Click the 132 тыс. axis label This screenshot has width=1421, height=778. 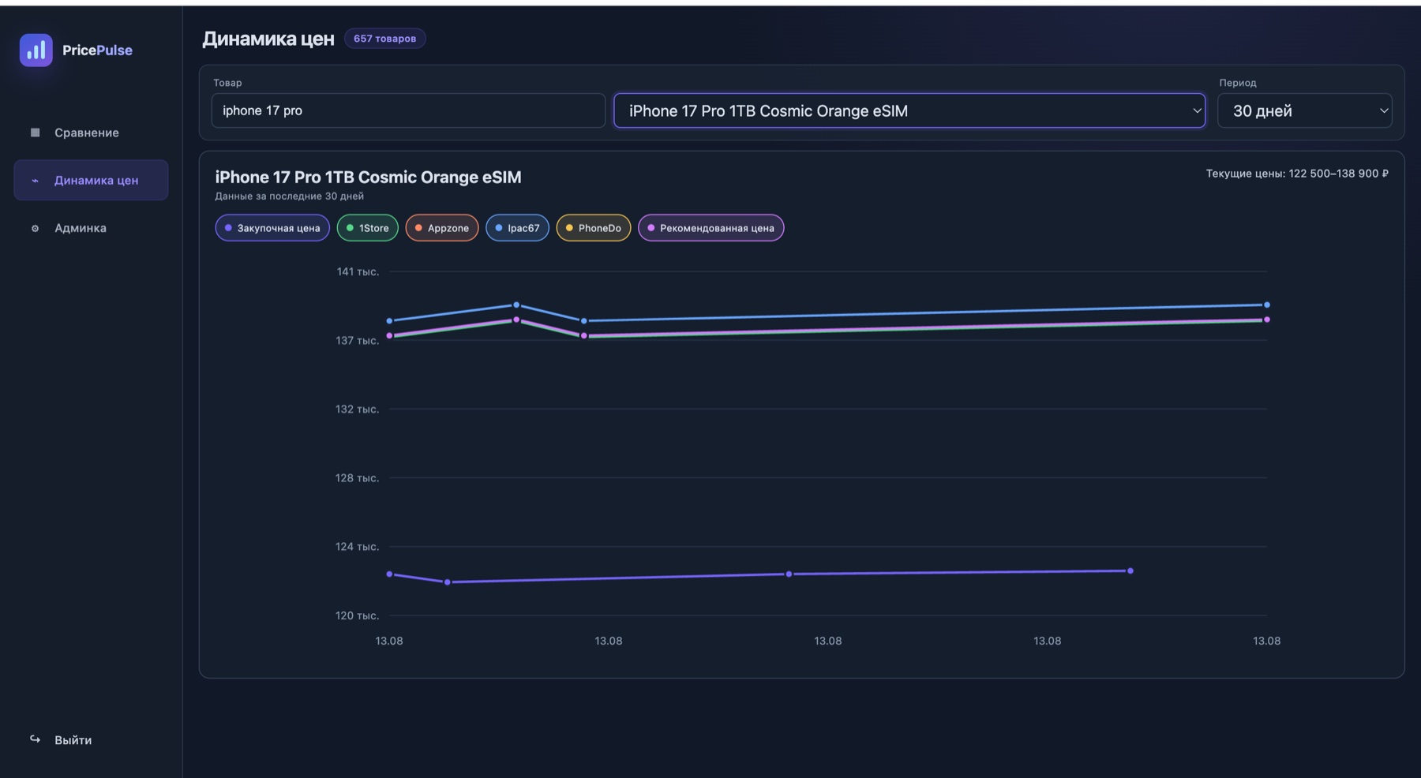tap(357, 409)
